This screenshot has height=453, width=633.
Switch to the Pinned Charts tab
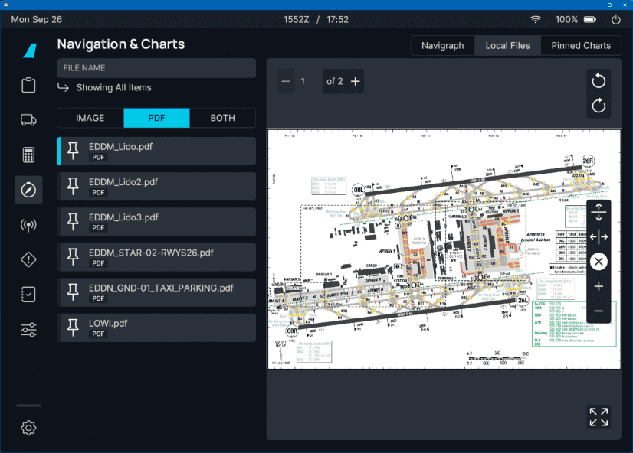(581, 45)
